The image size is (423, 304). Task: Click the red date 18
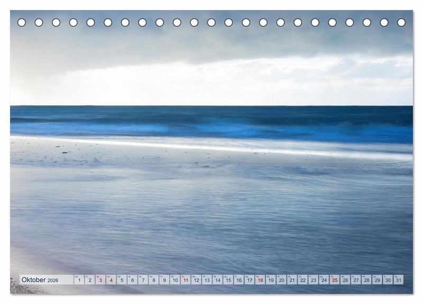[260, 280]
